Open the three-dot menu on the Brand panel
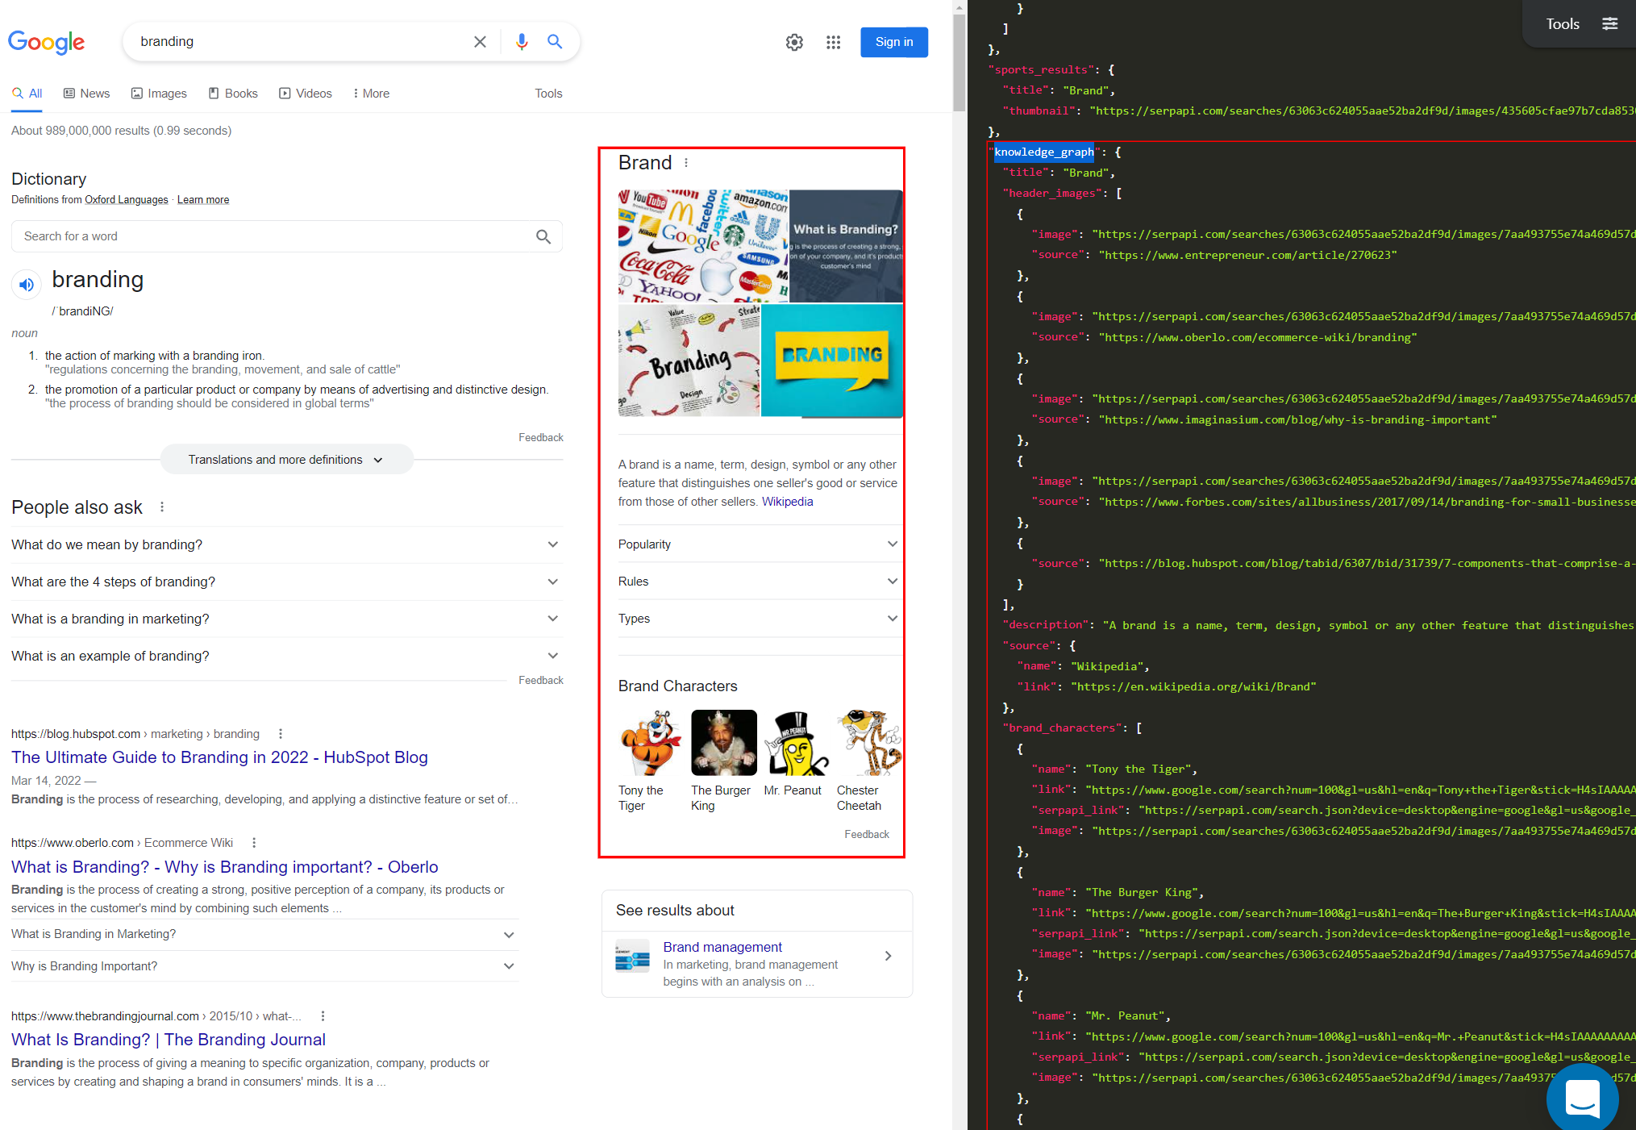The image size is (1636, 1130). pyautogui.click(x=686, y=162)
